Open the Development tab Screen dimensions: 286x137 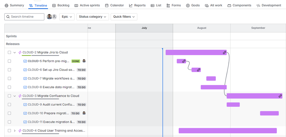(x=269, y=5)
